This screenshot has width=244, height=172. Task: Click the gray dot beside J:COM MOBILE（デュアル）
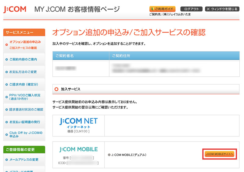click(x=109, y=155)
